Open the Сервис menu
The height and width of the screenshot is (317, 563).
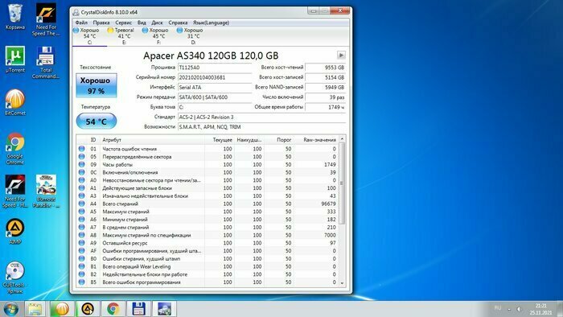tap(124, 23)
